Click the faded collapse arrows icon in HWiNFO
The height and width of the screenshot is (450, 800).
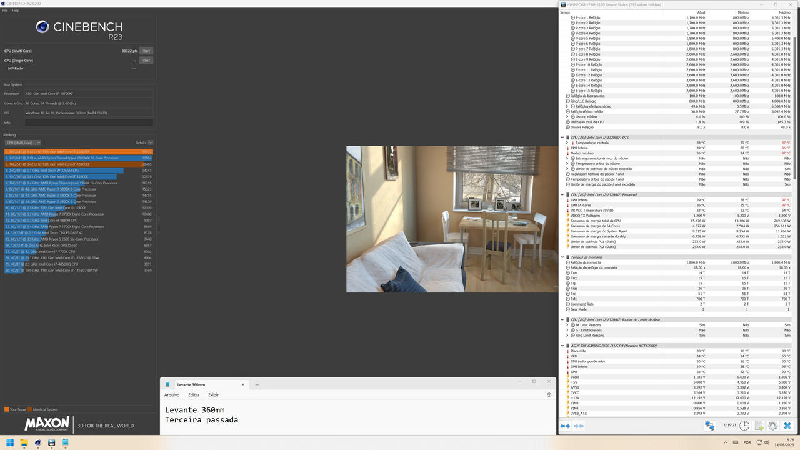point(579,426)
